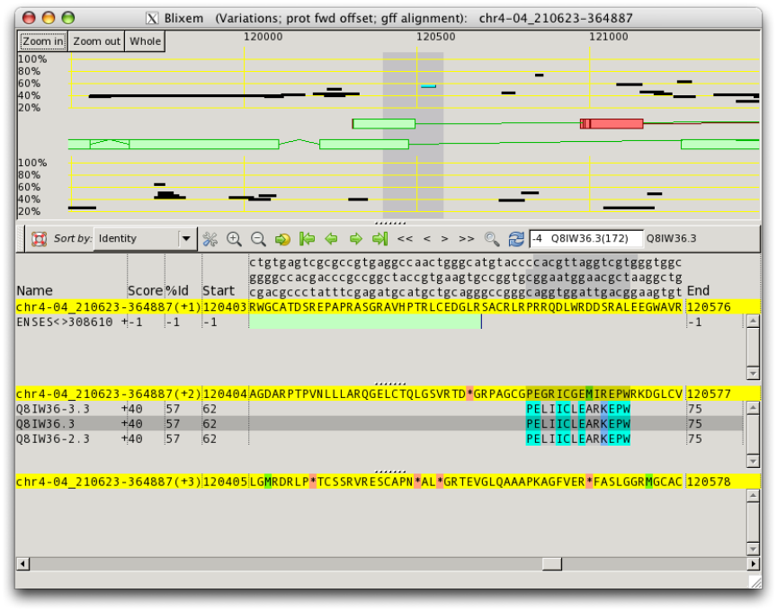The width and height of the screenshot is (777, 611).
Task: Zoom out with magnifier minus icon
Action: coord(258,239)
